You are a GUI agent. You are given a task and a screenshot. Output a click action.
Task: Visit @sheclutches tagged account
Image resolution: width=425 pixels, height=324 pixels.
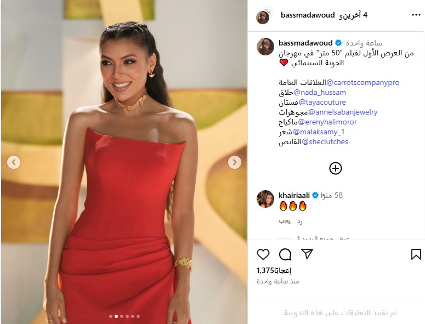coord(325,141)
